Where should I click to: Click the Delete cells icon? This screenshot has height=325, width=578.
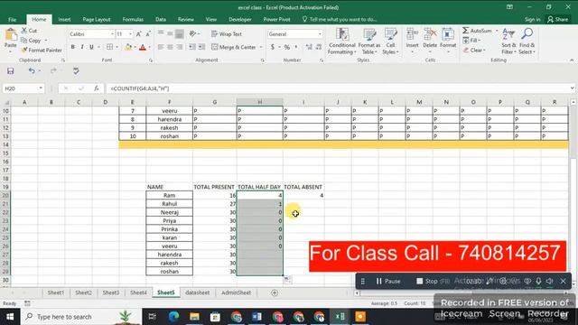coord(430,34)
